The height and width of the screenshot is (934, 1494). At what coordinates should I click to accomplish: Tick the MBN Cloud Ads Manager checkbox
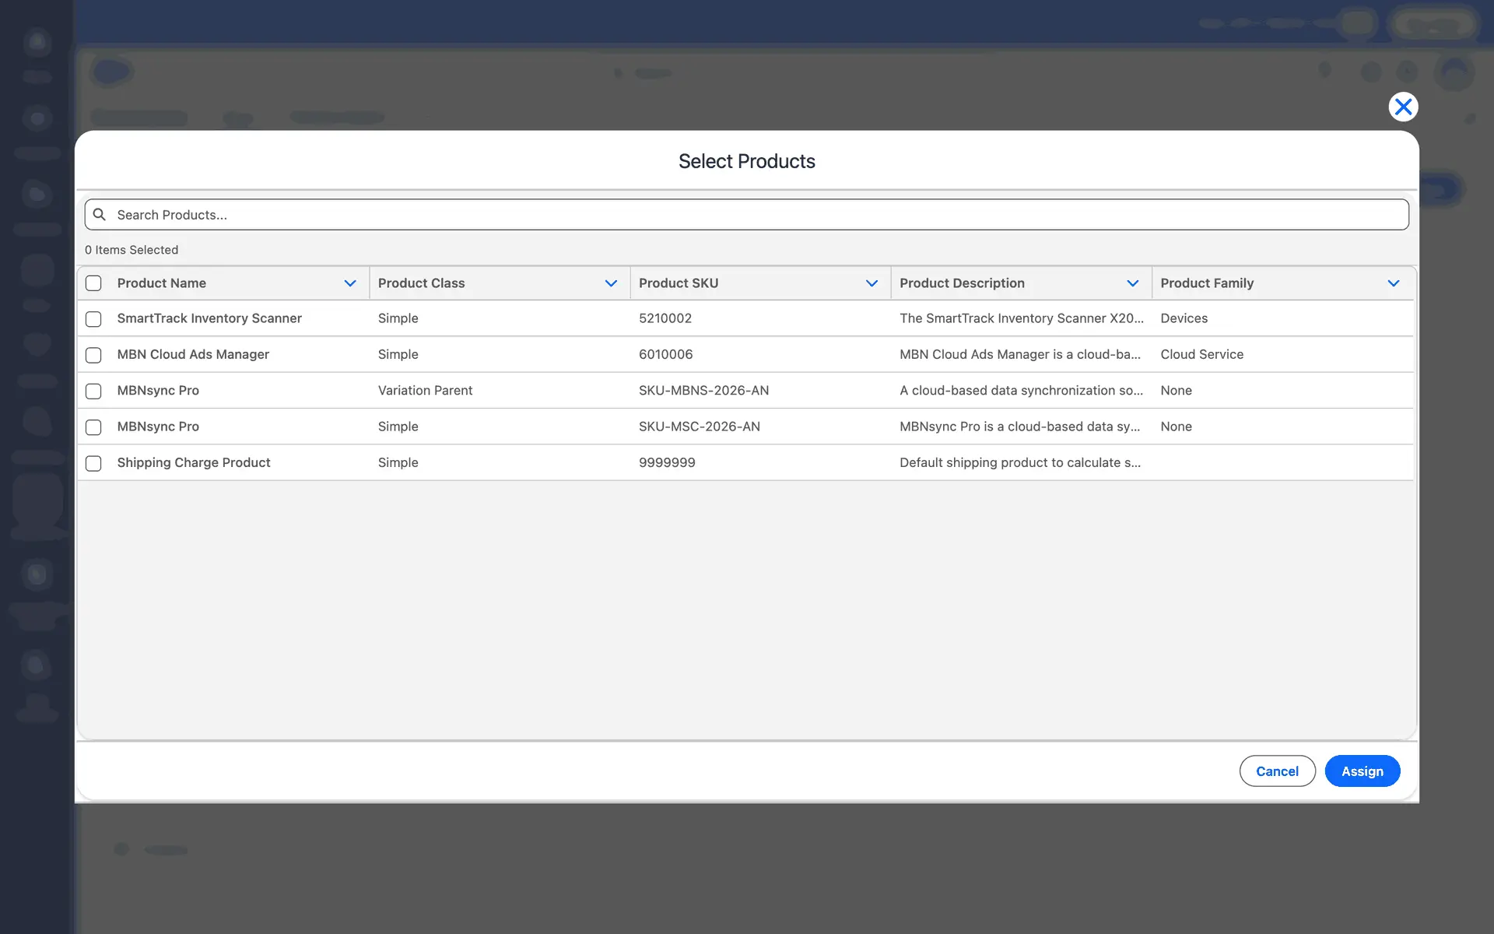(93, 355)
